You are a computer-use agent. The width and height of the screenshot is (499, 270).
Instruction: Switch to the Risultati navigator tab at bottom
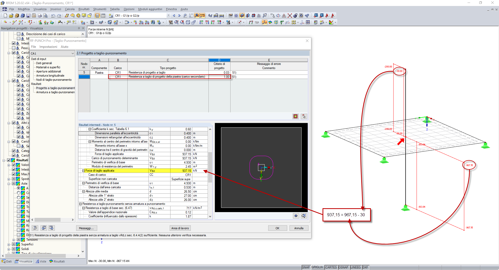pos(57,261)
